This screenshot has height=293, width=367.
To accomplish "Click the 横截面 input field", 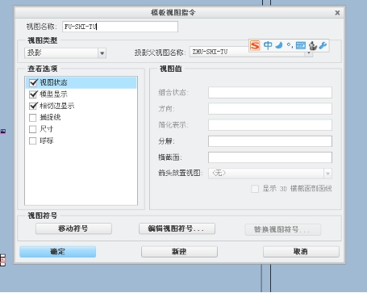I will [270, 157].
